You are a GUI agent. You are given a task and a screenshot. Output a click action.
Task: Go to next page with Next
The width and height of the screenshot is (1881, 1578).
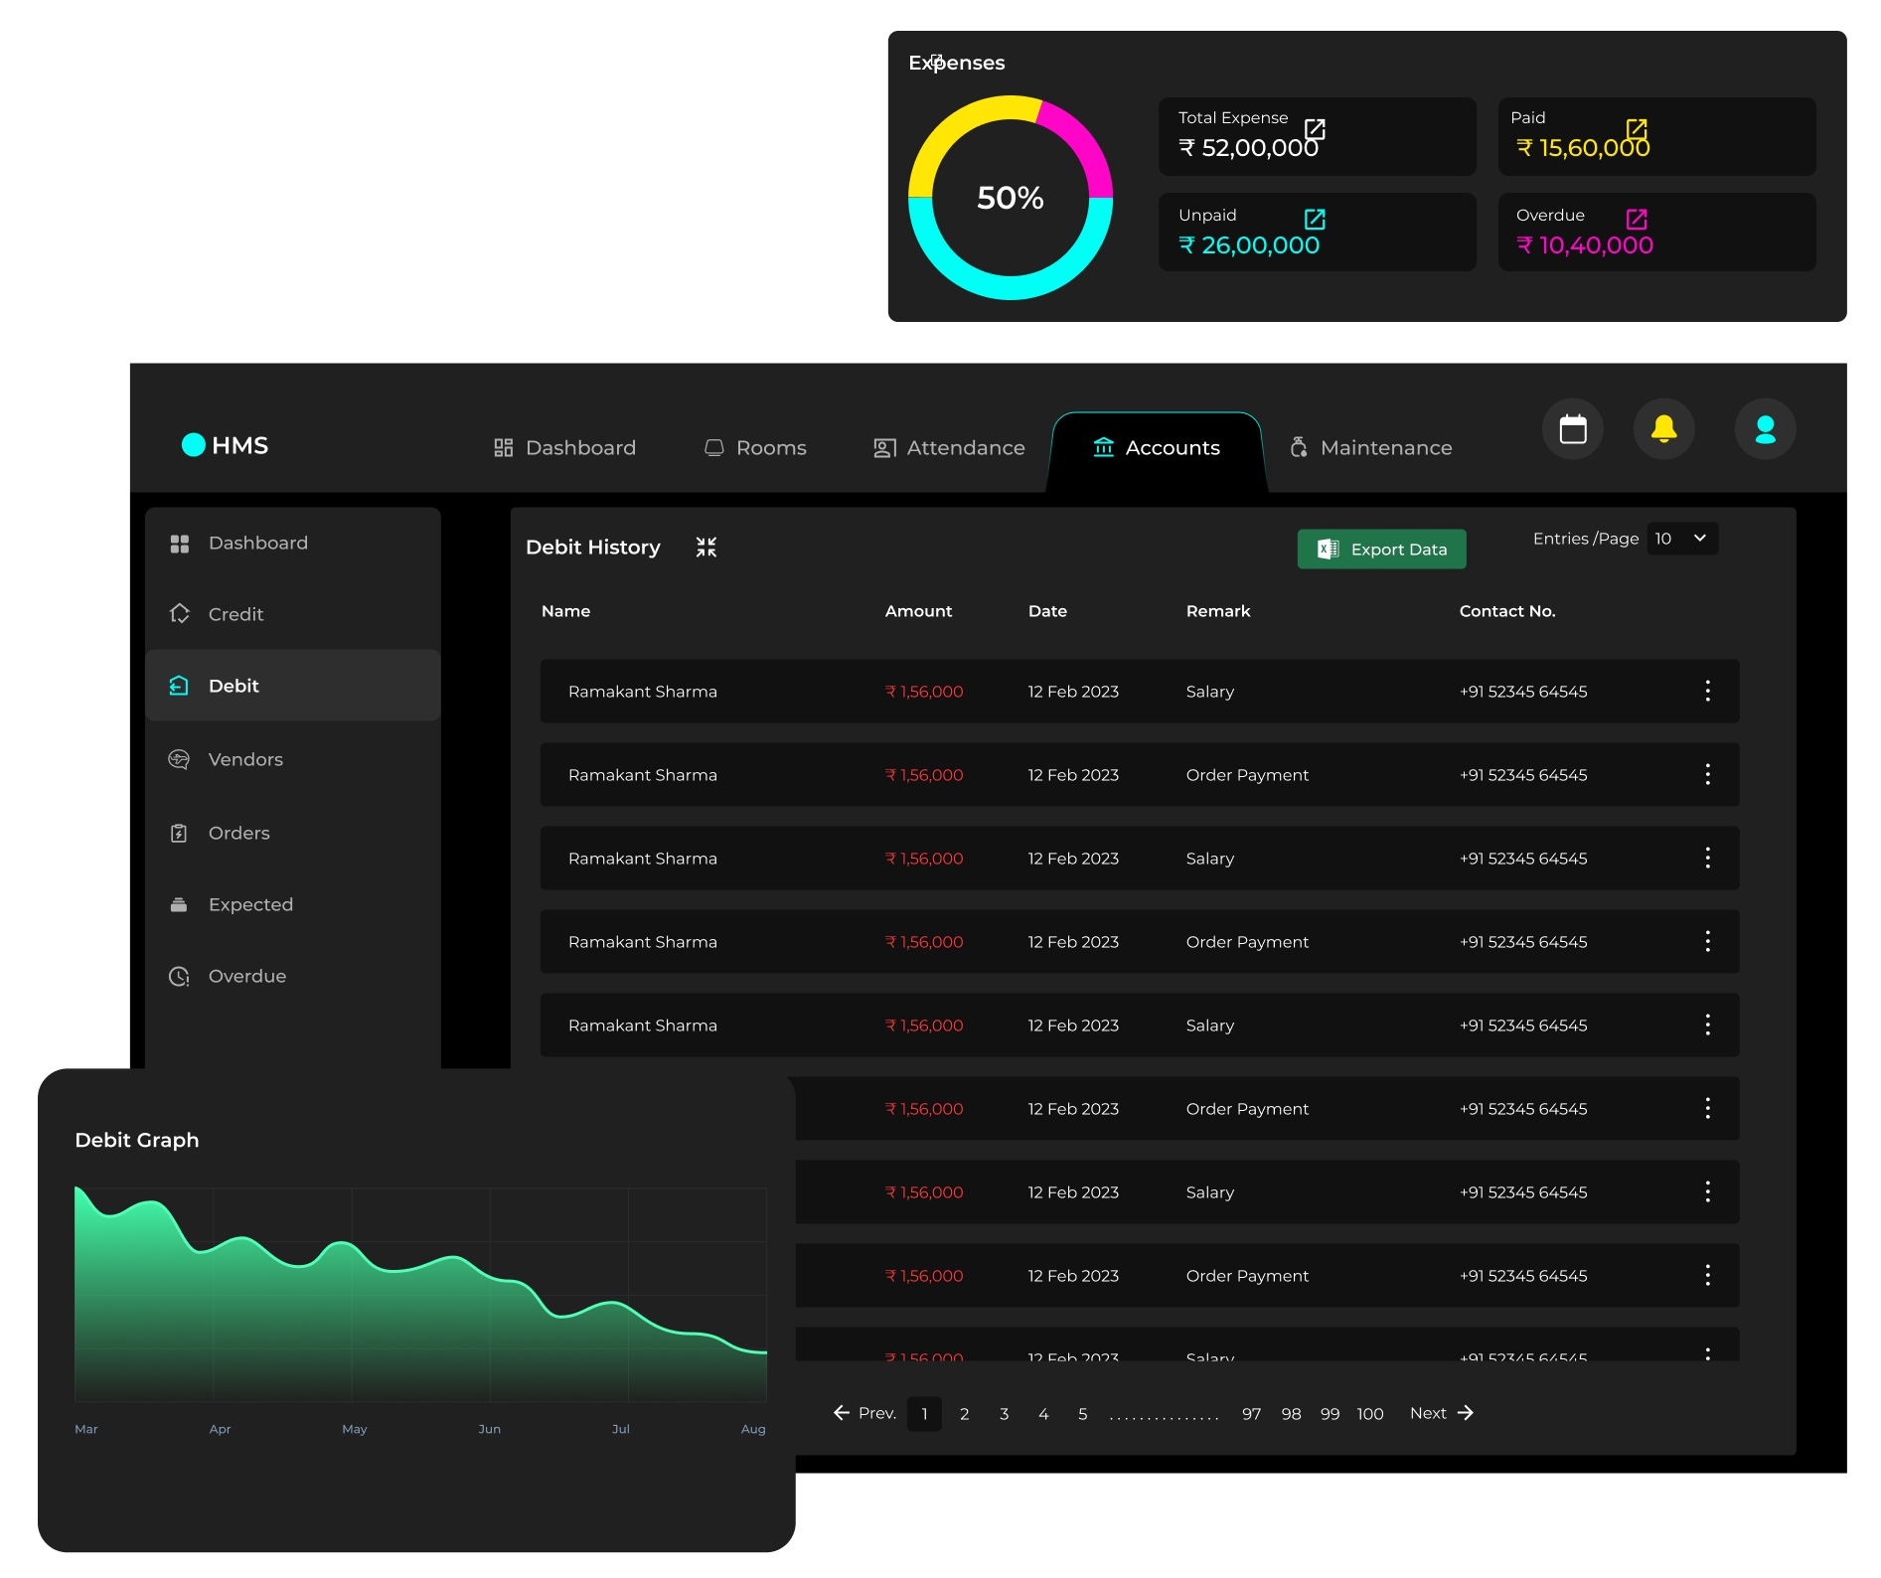[1442, 1413]
